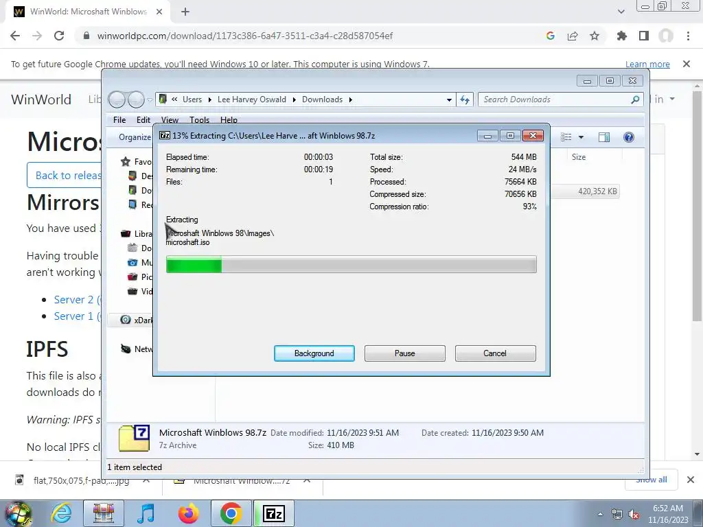
Task: Expand the arrow after Downloads breadcrumb
Action: 351,99
